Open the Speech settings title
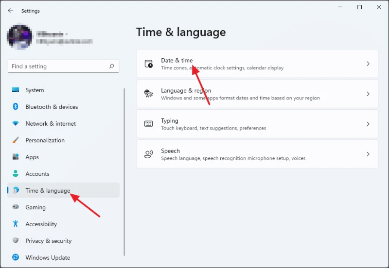 170,151
